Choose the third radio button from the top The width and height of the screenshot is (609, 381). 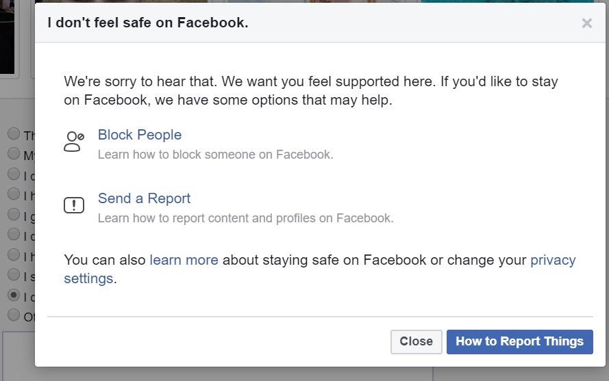[14, 174]
